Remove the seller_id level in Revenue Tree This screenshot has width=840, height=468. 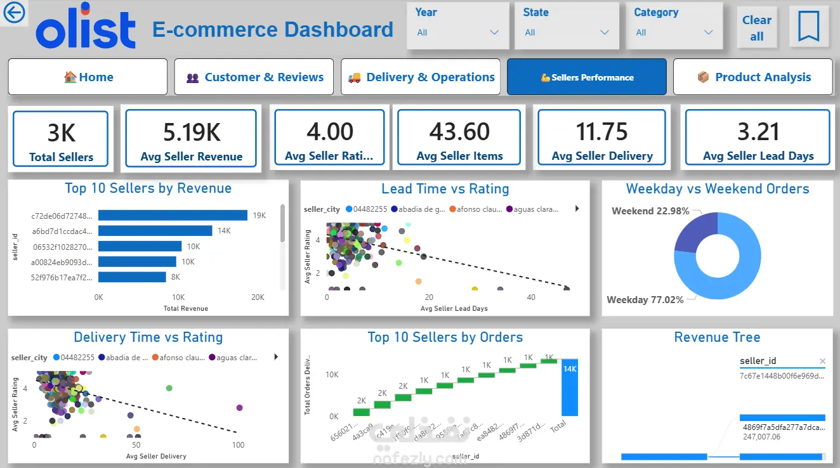tap(822, 361)
